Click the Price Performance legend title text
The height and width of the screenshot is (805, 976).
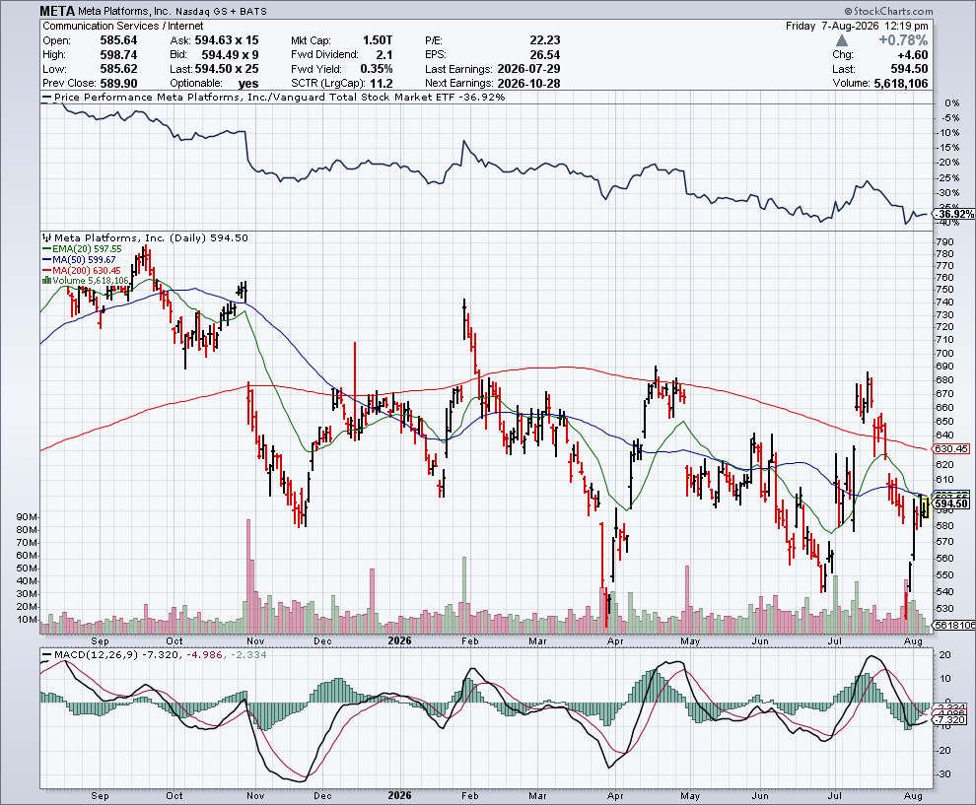pos(279,97)
